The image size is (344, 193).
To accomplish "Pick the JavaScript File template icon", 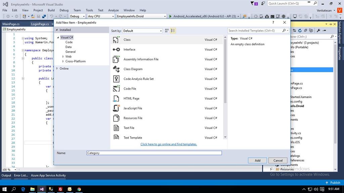I will [x=116, y=108].
